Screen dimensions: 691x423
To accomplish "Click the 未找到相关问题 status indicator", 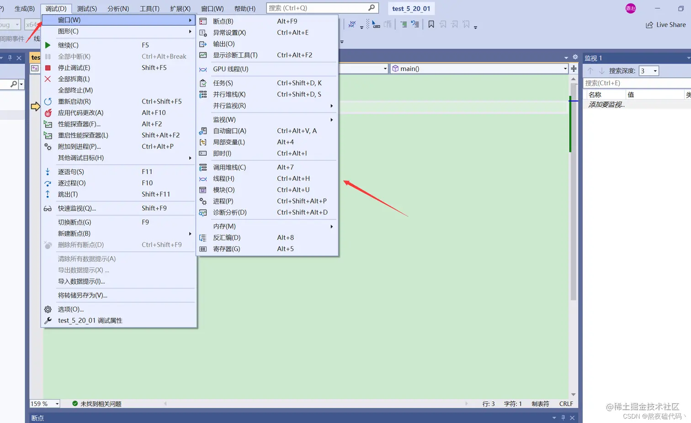I will [97, 404].
